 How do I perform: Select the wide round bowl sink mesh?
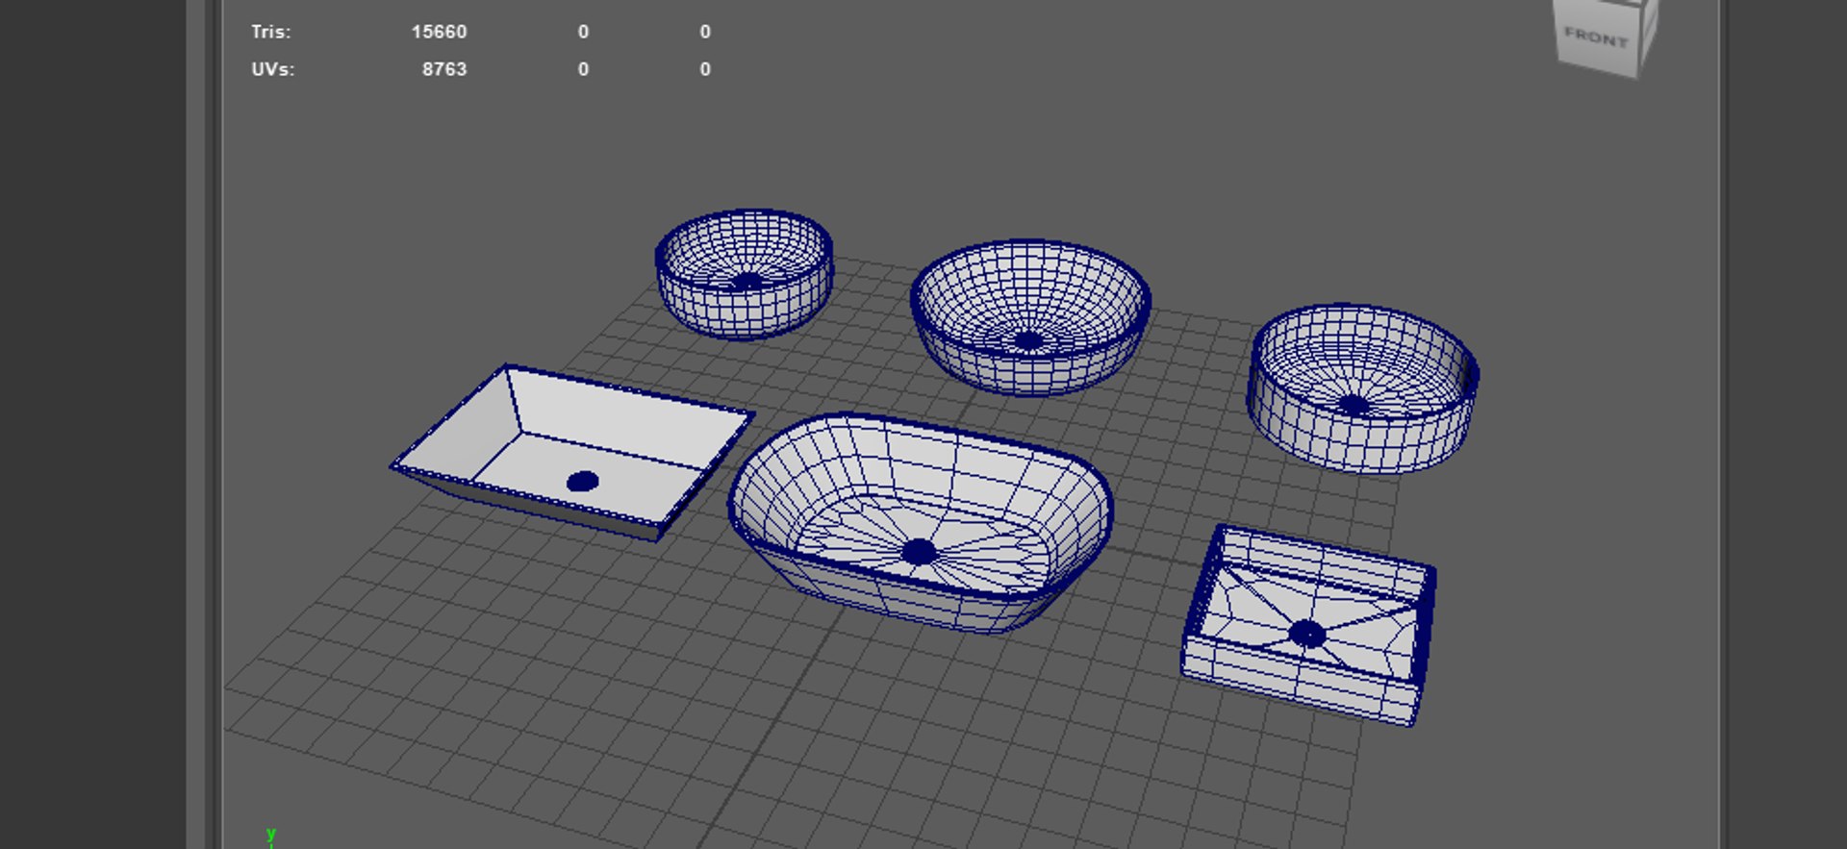(x=1030, y=317)
